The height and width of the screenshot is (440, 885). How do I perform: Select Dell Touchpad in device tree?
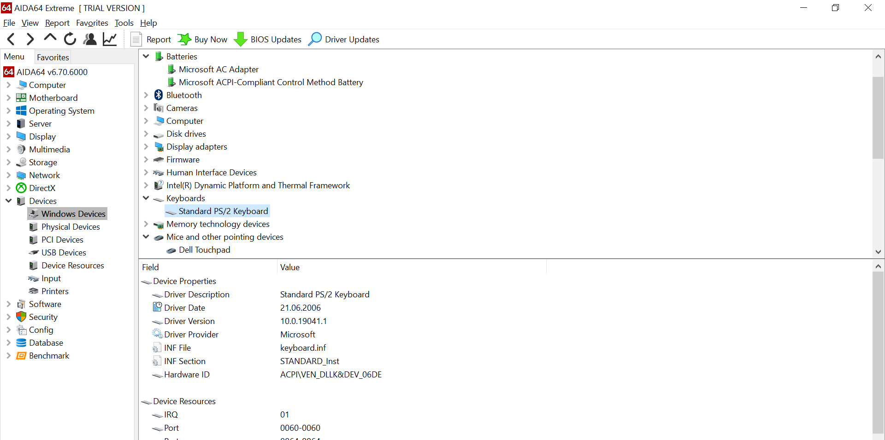205,249
